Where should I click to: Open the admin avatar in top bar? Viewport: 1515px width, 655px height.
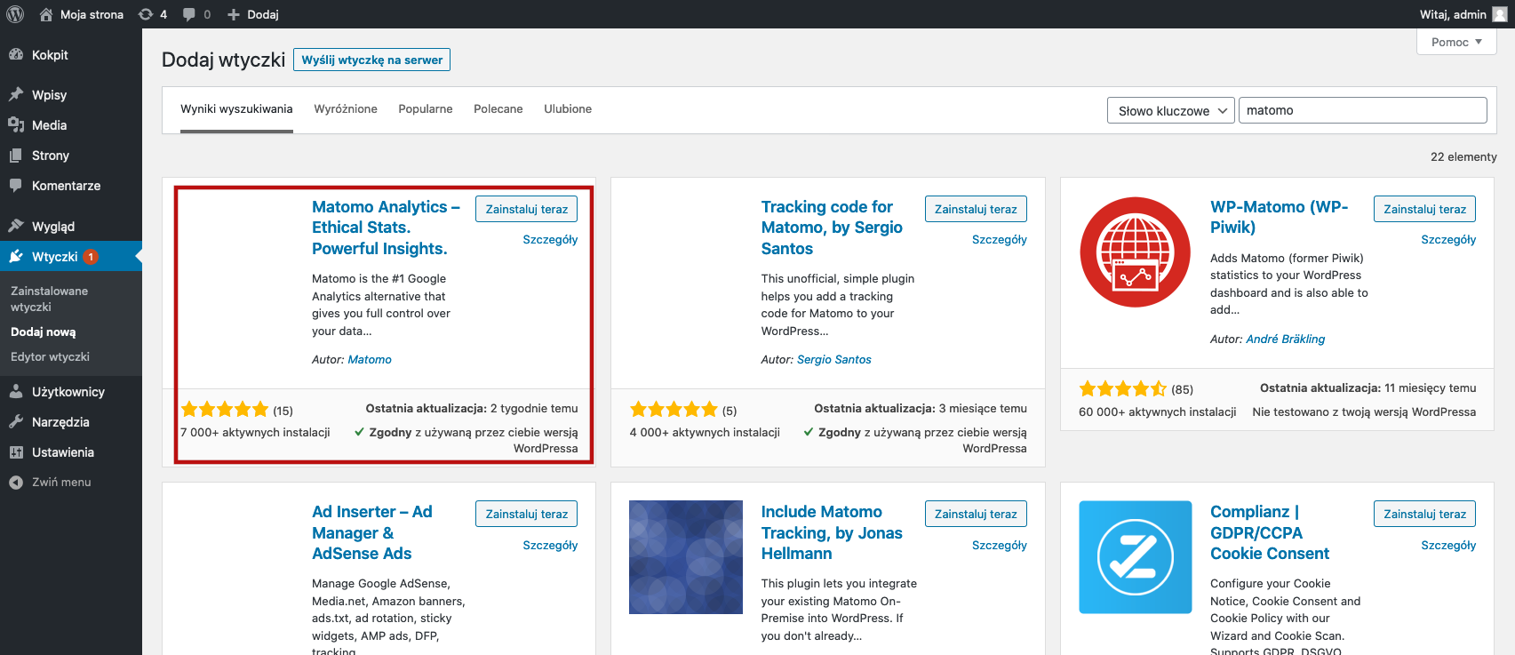1500,14
